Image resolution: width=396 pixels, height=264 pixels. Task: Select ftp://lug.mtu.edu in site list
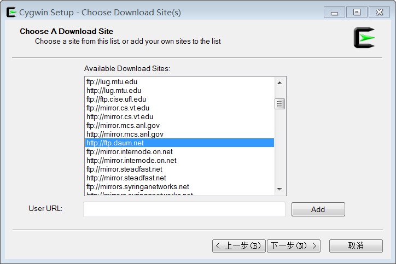[179, 82]
